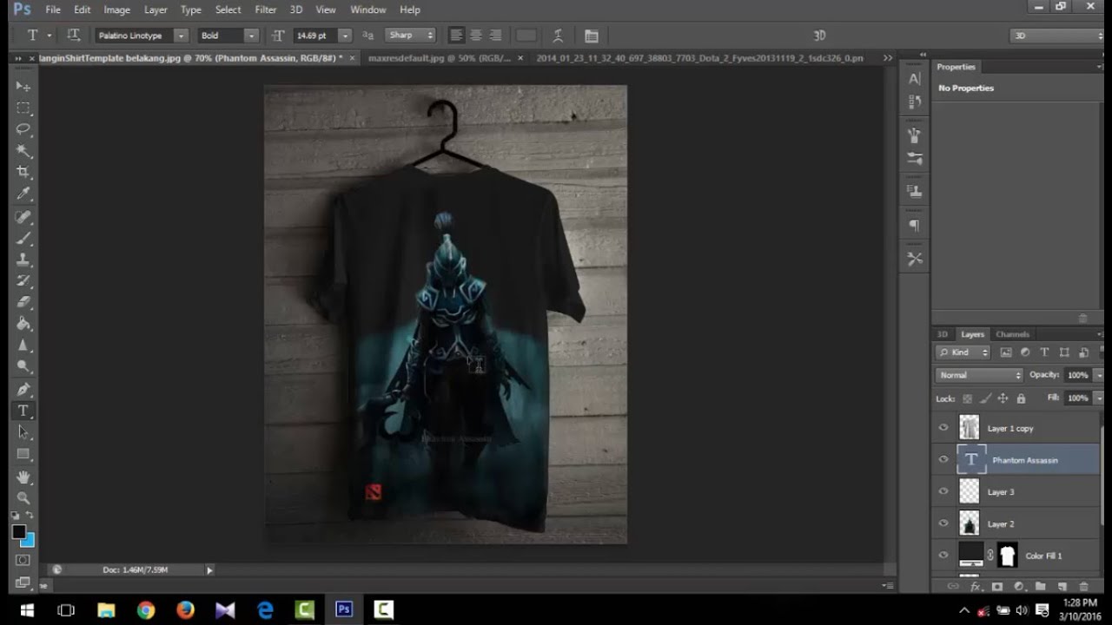Add a layer mask
The width and height of the screenshot is (1112, 625).
[x=997, y=587]
